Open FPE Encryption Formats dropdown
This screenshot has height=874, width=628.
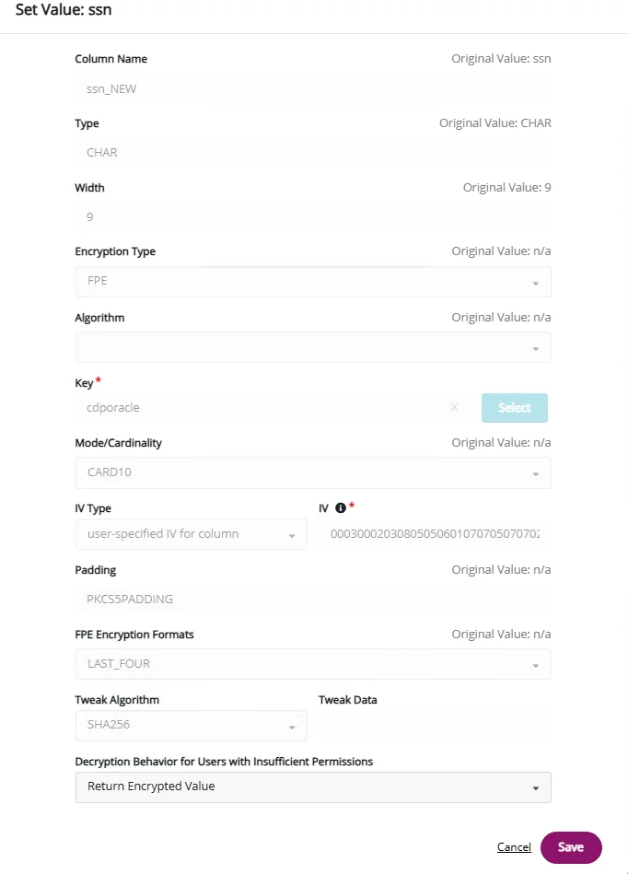pyautogui.click(x=313, y=664)
